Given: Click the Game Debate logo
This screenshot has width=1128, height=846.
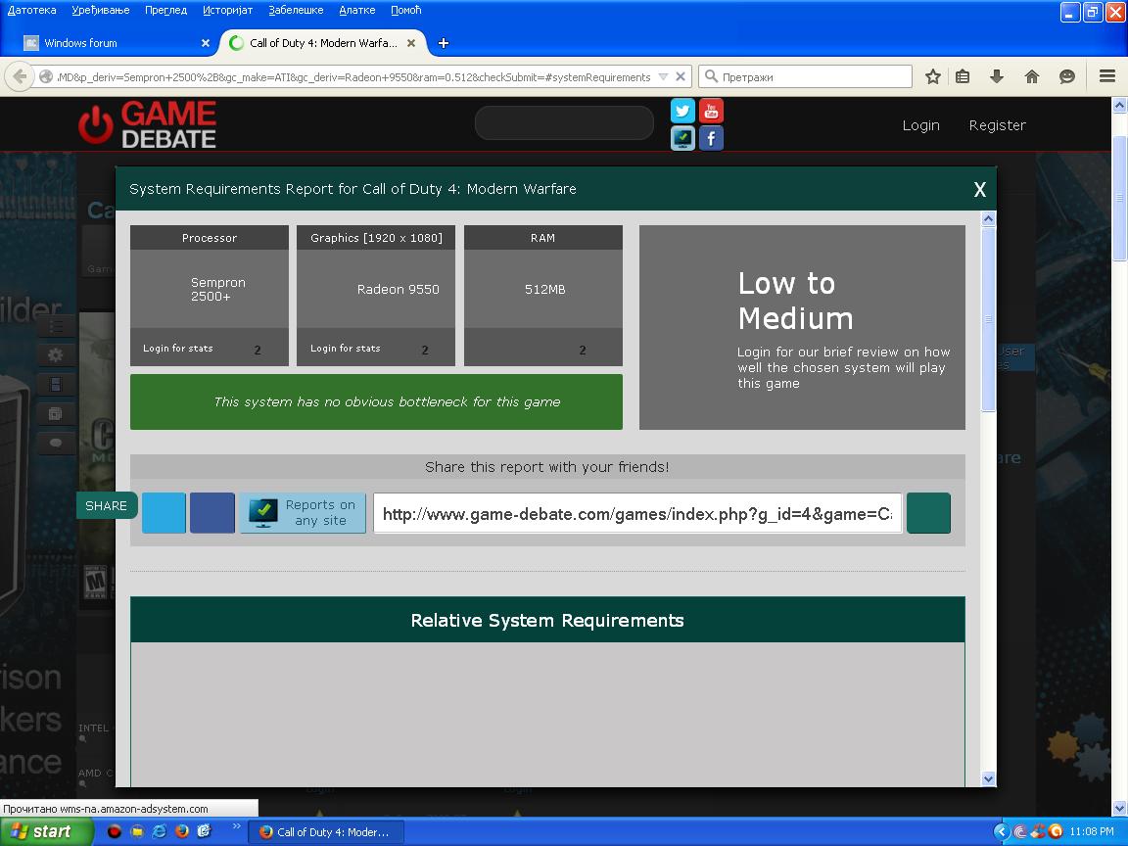Looking at the screenshot, I should click(148, 124).
